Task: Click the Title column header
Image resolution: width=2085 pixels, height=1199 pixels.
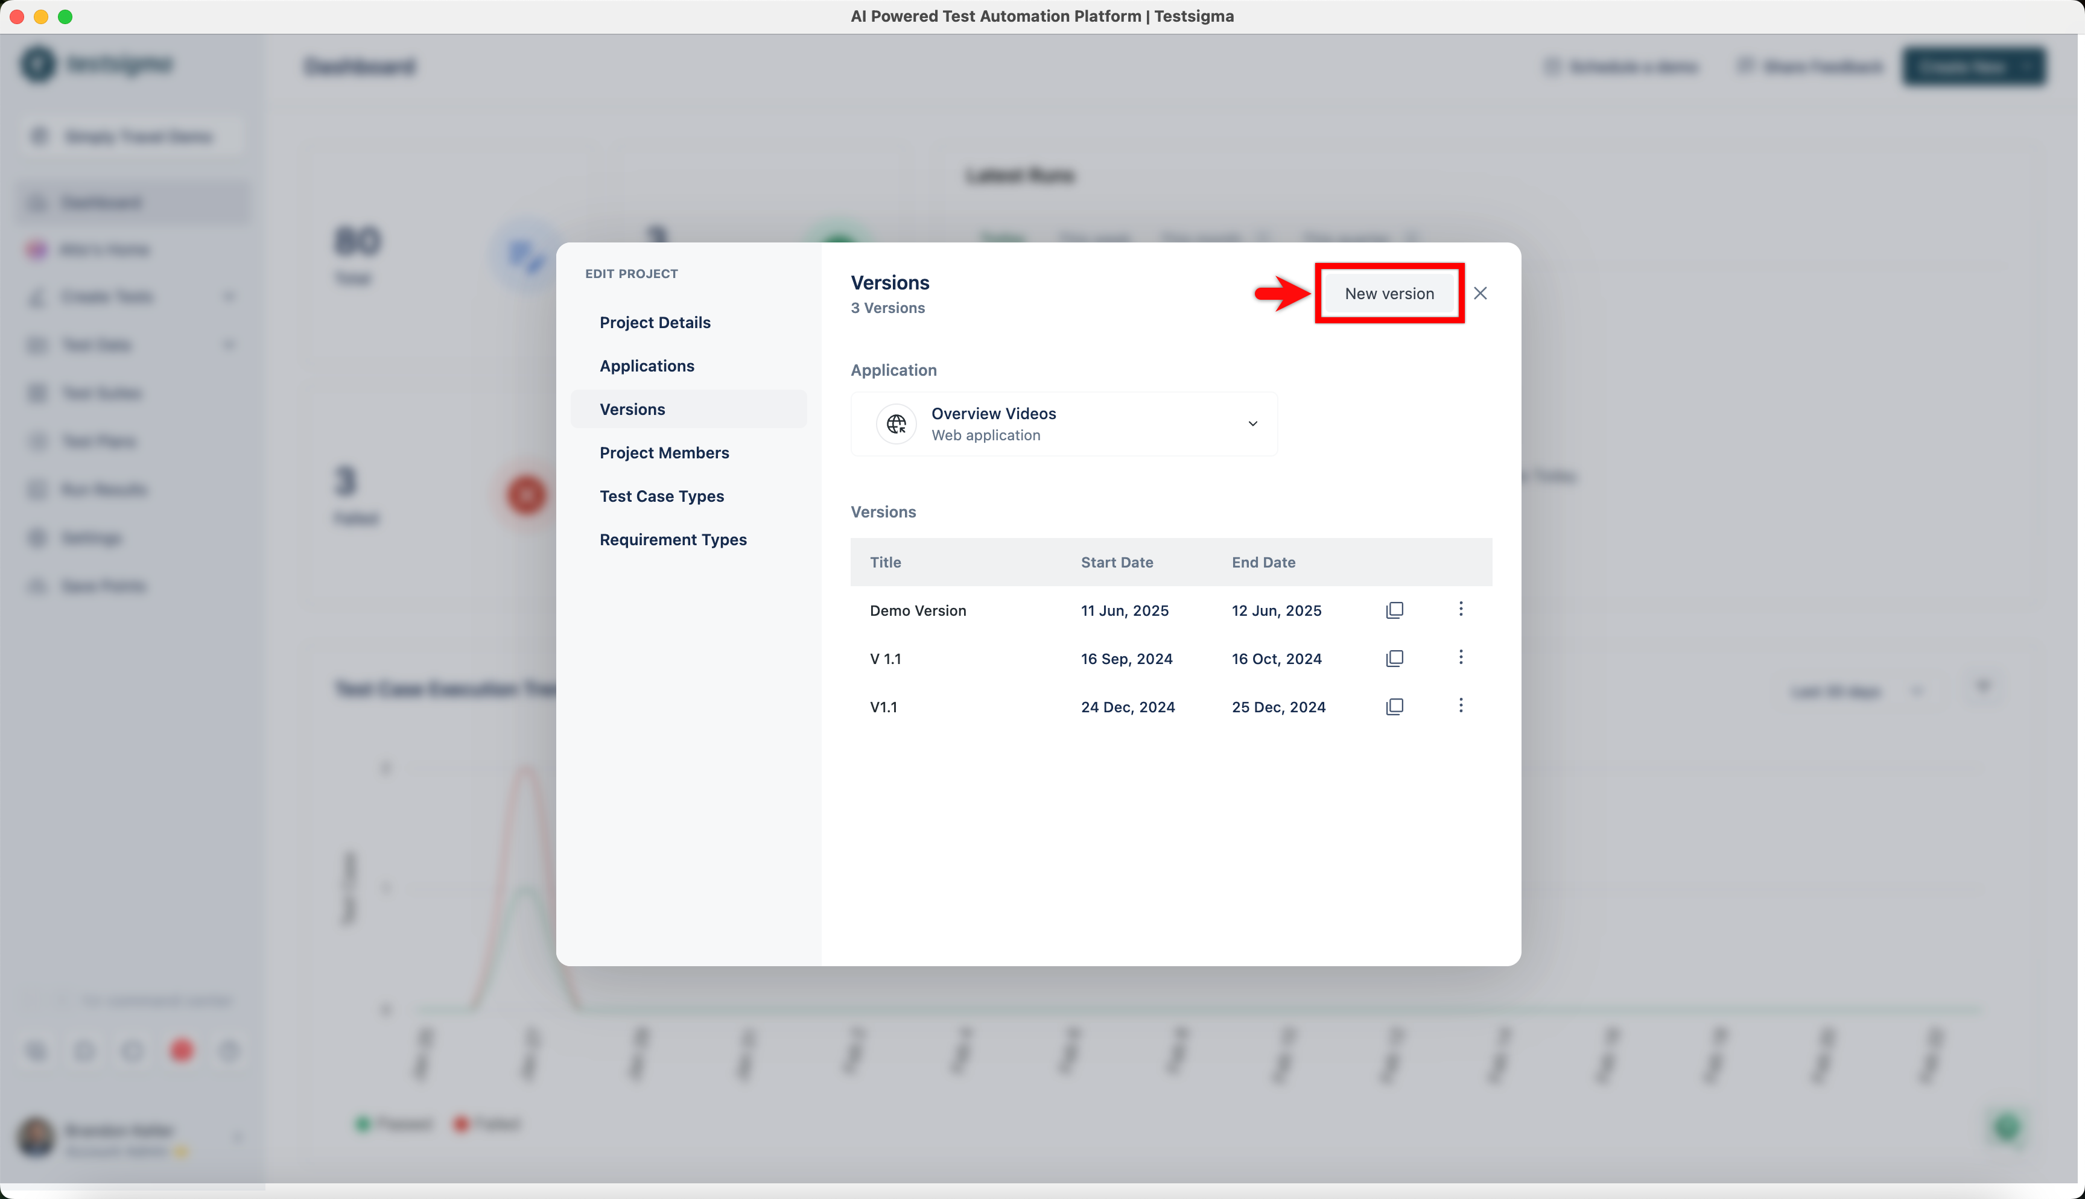Action: [885, 563]
